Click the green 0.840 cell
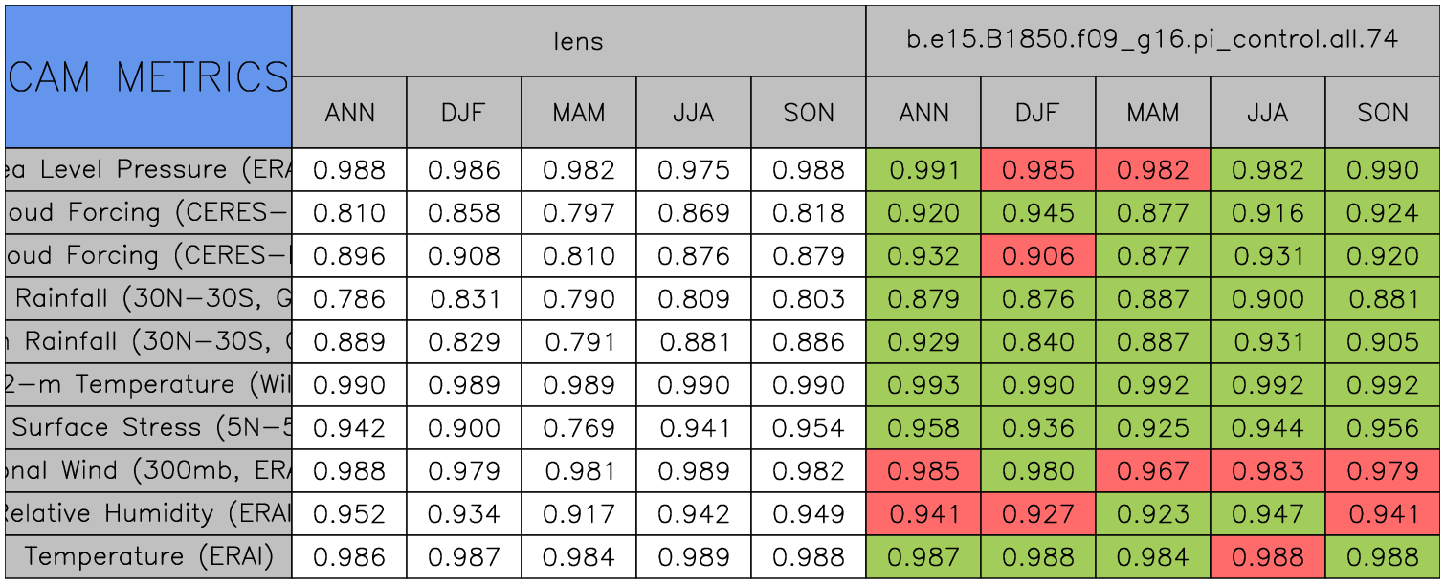This screenshot has width=1445, height=584. [1038, 342]
